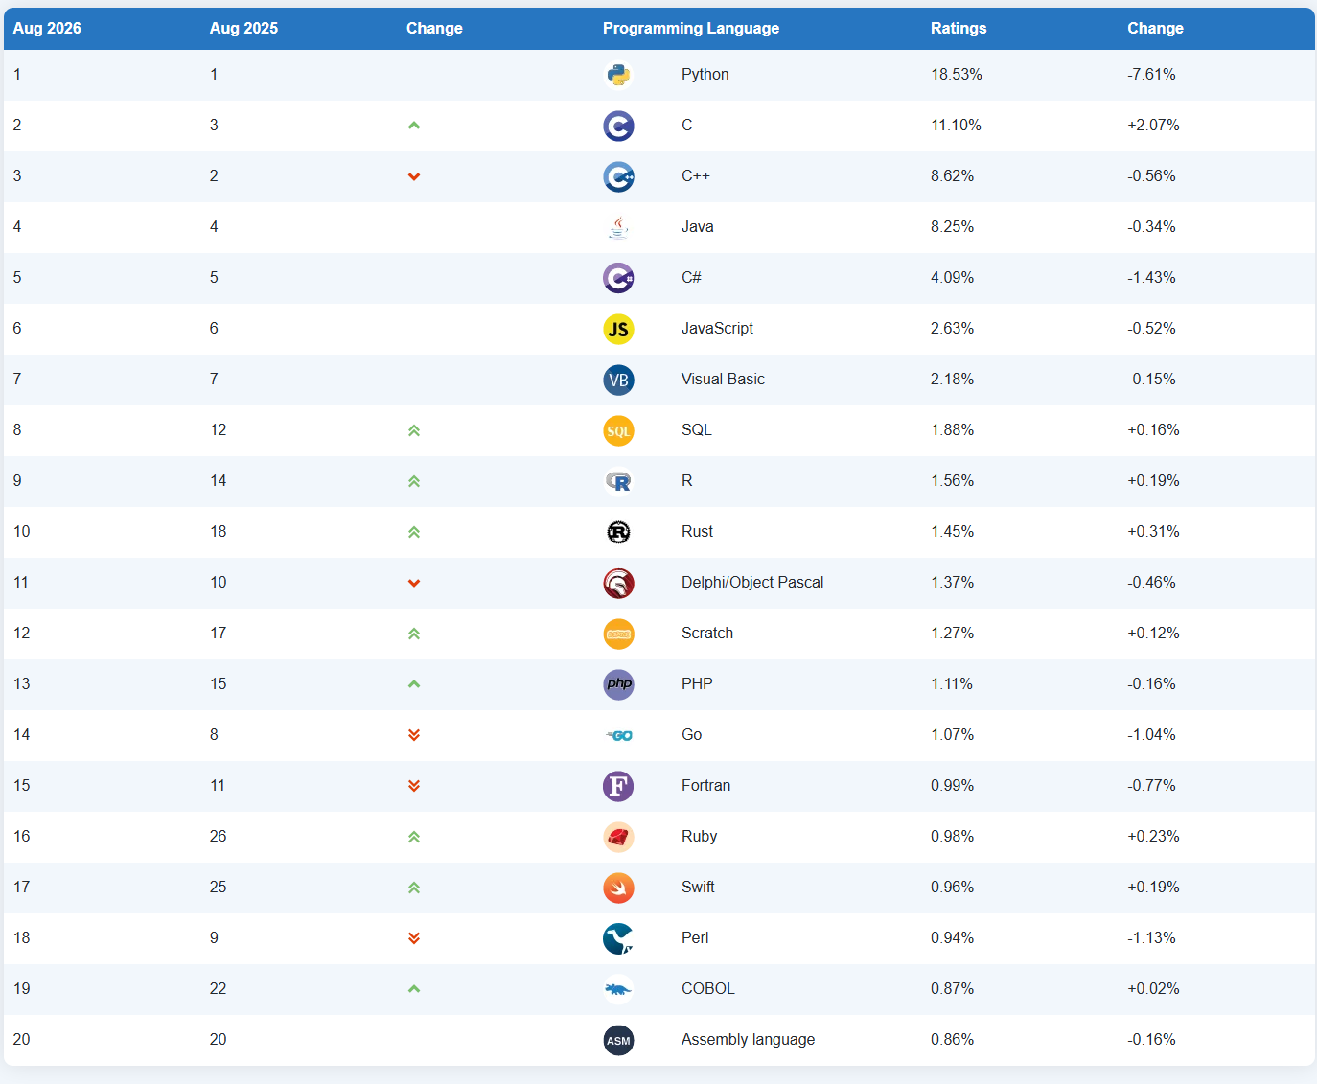Click the double down arrow for Perl
This screenshot has height=1084, width=1317.
coord(414,938)
